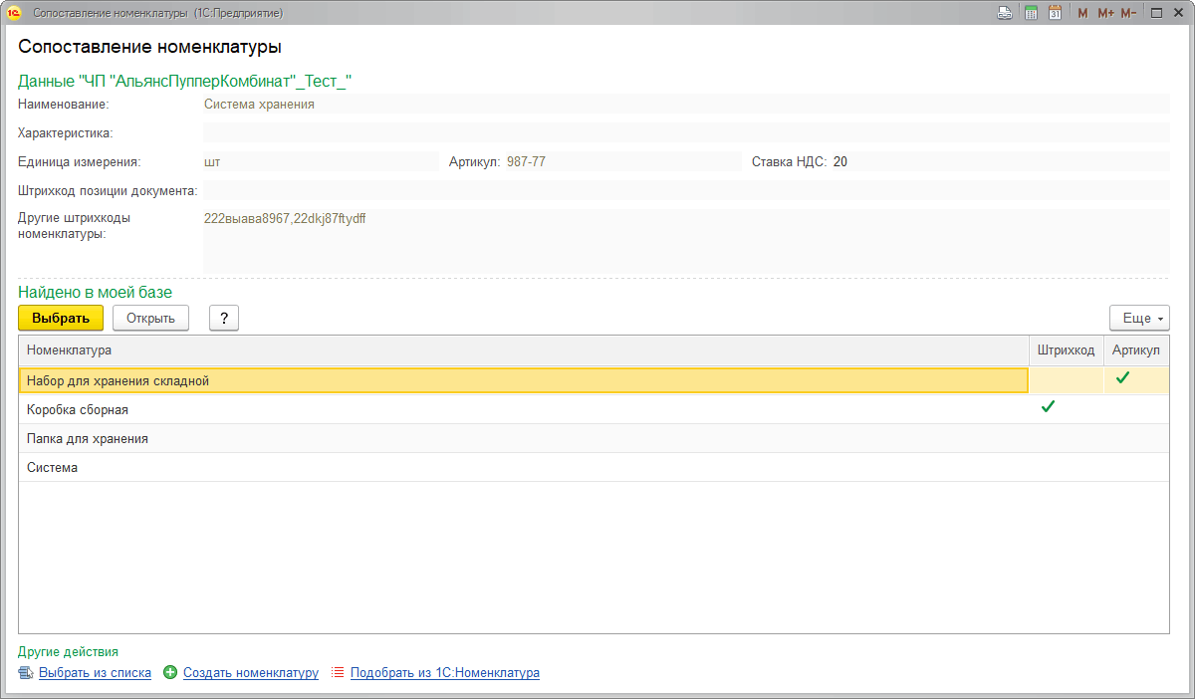This screenshot has width=1195, height=699.
Task: Open the calendar icon in title bar
Action: click(x=1055, y=13)
